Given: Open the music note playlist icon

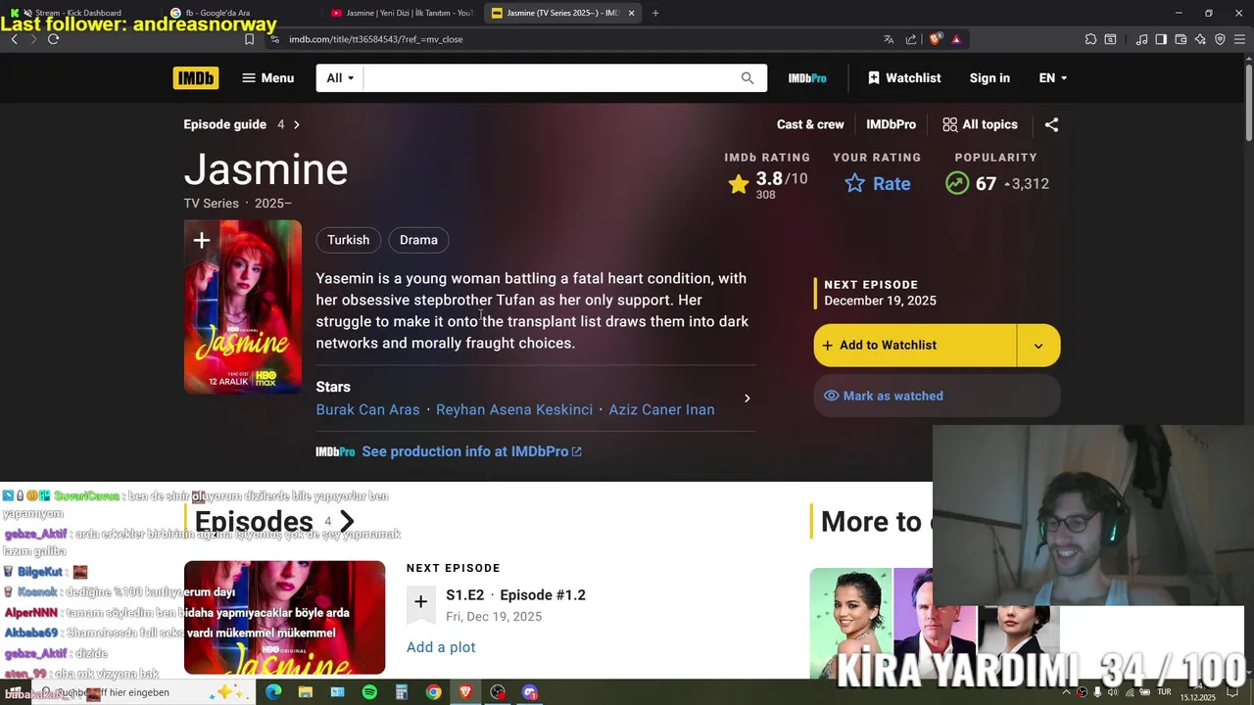Looking at the screenshot, I should (1141, 39).
